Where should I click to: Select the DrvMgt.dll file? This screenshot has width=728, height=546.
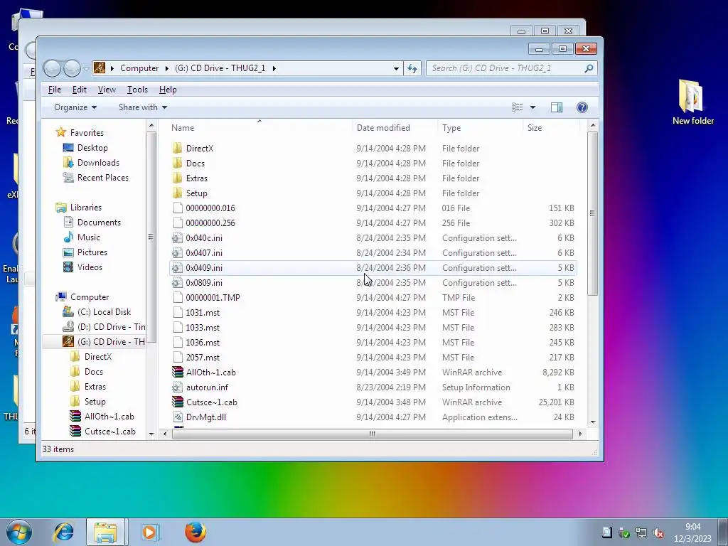pos(205,417)
